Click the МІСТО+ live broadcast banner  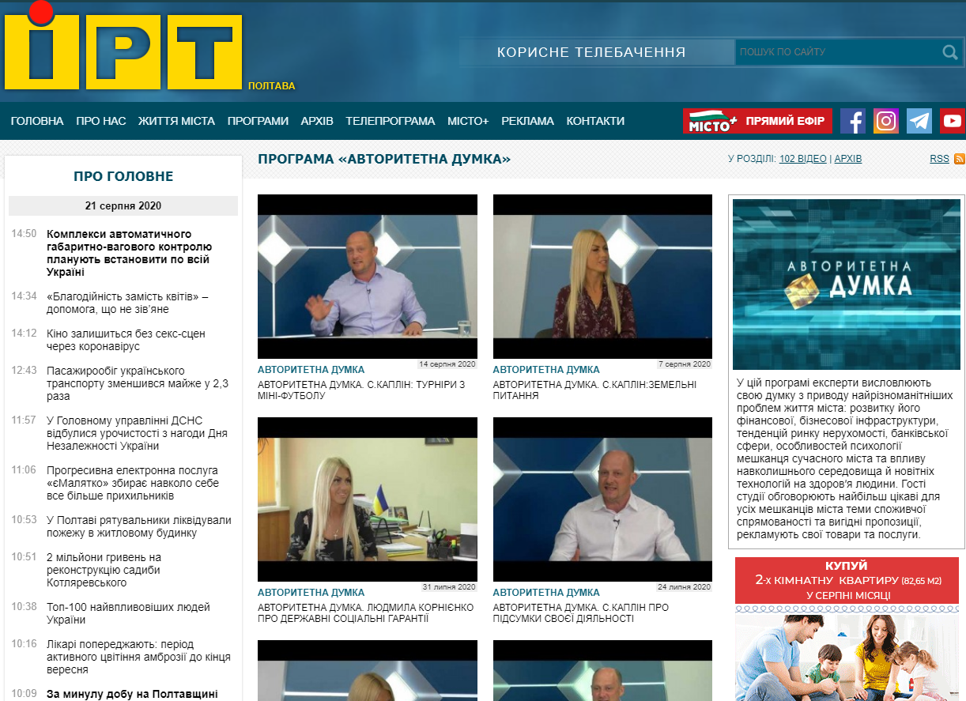(x=757, y=121)
